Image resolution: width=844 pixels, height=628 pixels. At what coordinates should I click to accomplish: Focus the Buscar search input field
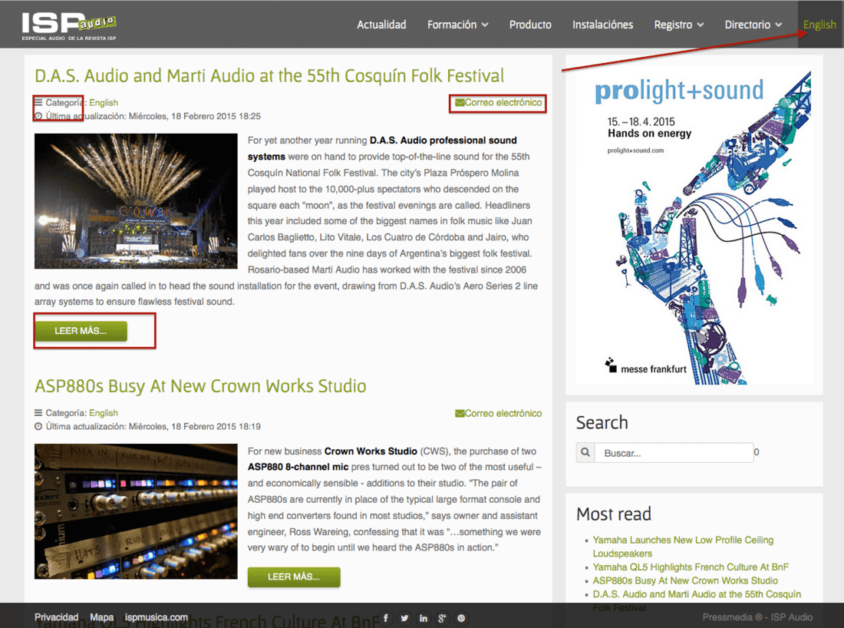(674, 452)
